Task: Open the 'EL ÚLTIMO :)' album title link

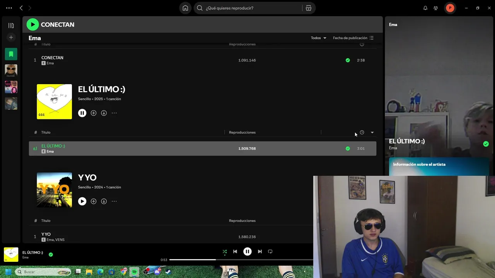Action: tap(101, 89)
